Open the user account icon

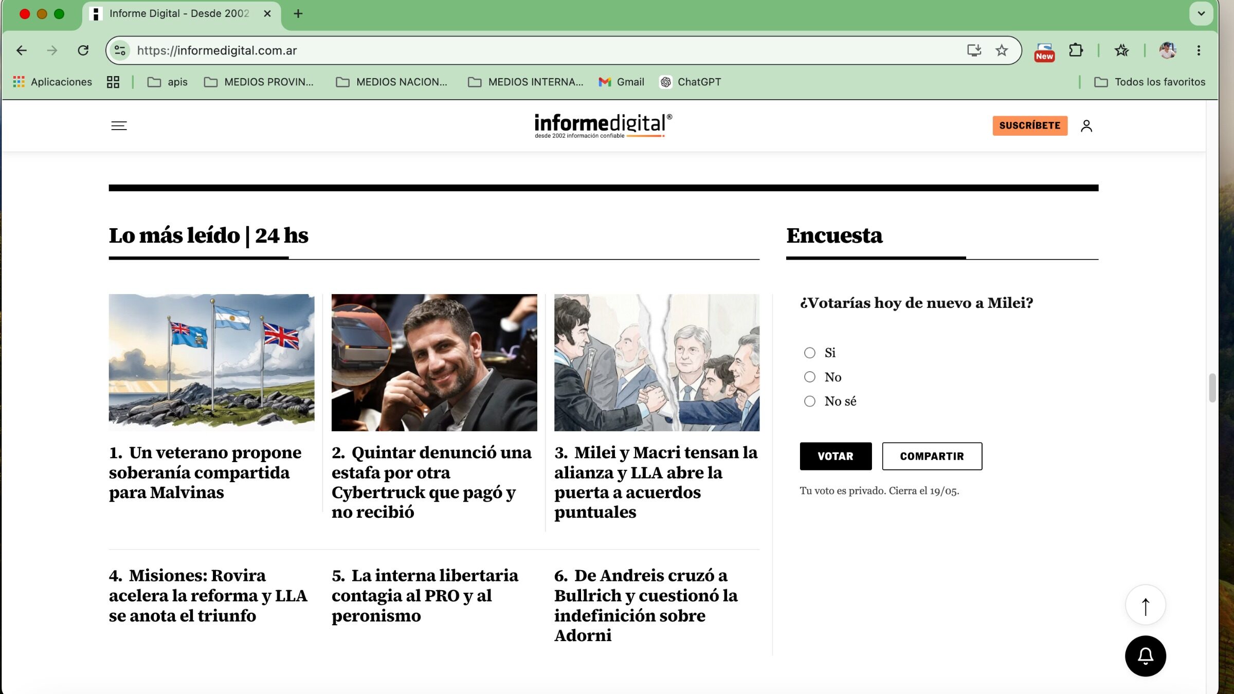pyautogui.click(x=1086, y=126)
